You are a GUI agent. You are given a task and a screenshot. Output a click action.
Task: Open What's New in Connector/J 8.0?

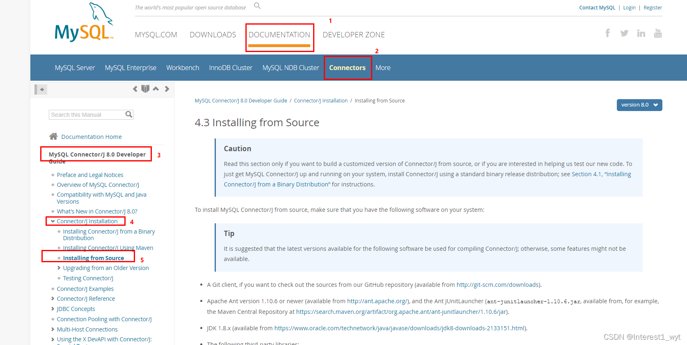(97, 211)
